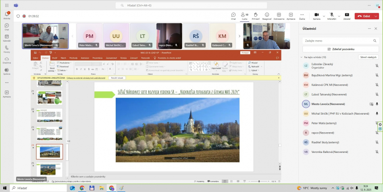Viewport: 383px width, 192px height.
Task: Click the Zdieľať share screen icon
Action: point(347,15)
